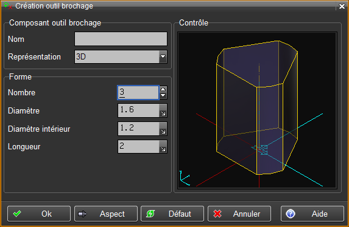The width and height of the screenshot is (349, 227).
Task: Click the Diamètre field showing 1.6
Action: click(x=138, y=110)
